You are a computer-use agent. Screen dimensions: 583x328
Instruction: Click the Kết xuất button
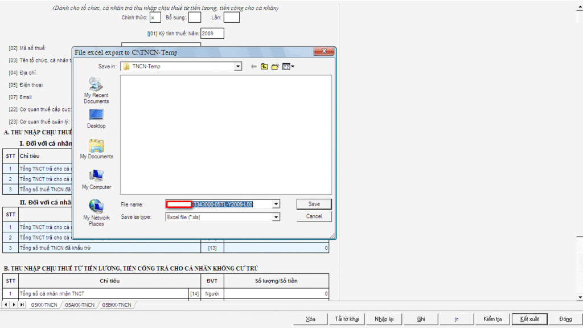pos(529,319)
